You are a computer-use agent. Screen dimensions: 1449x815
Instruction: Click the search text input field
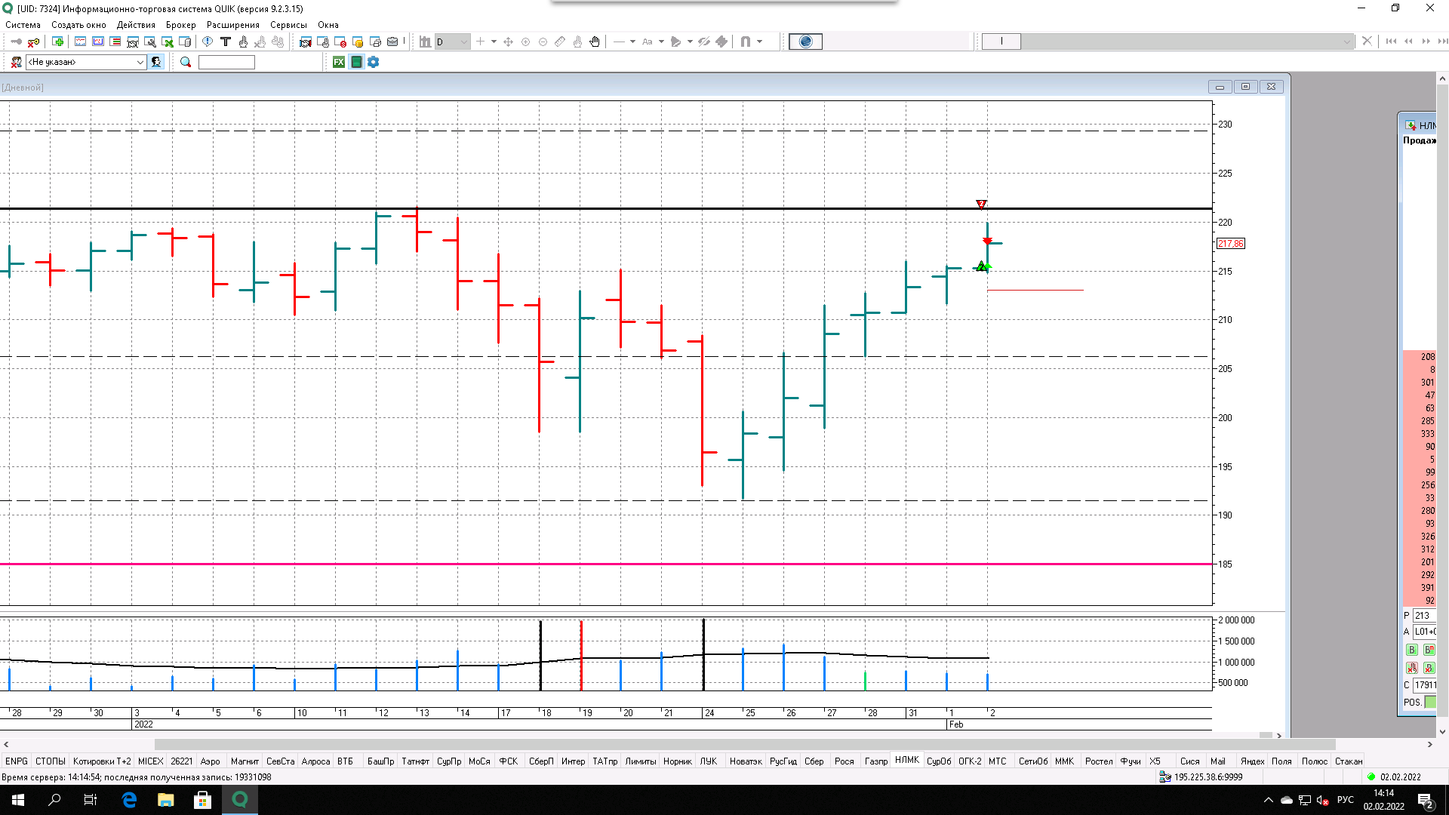pyautogui.click(x=226, y=62)
